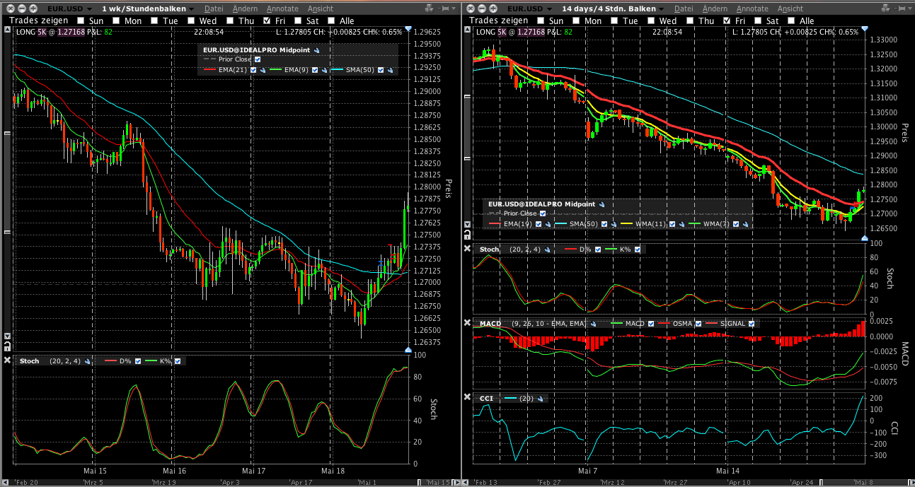Click the padlock icon on right chart
This screenshot has height=487, width=915.
coord(468,235)
